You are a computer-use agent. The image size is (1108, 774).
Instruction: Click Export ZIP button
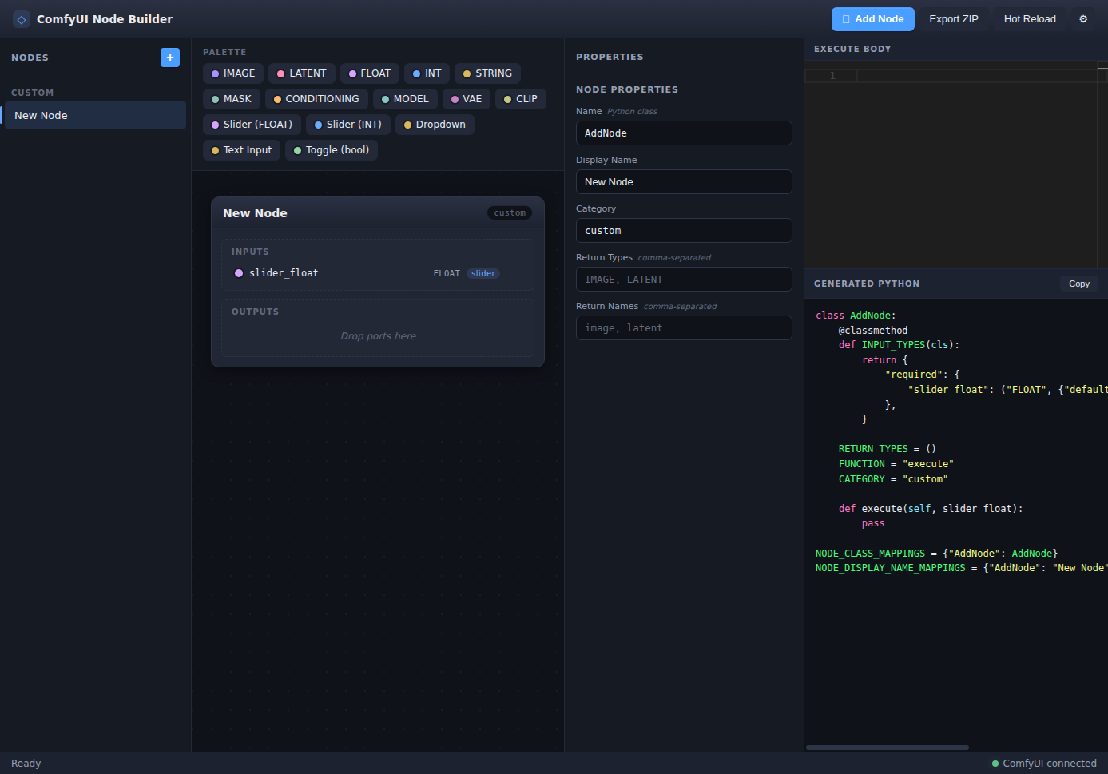click(x=954, y=19)
